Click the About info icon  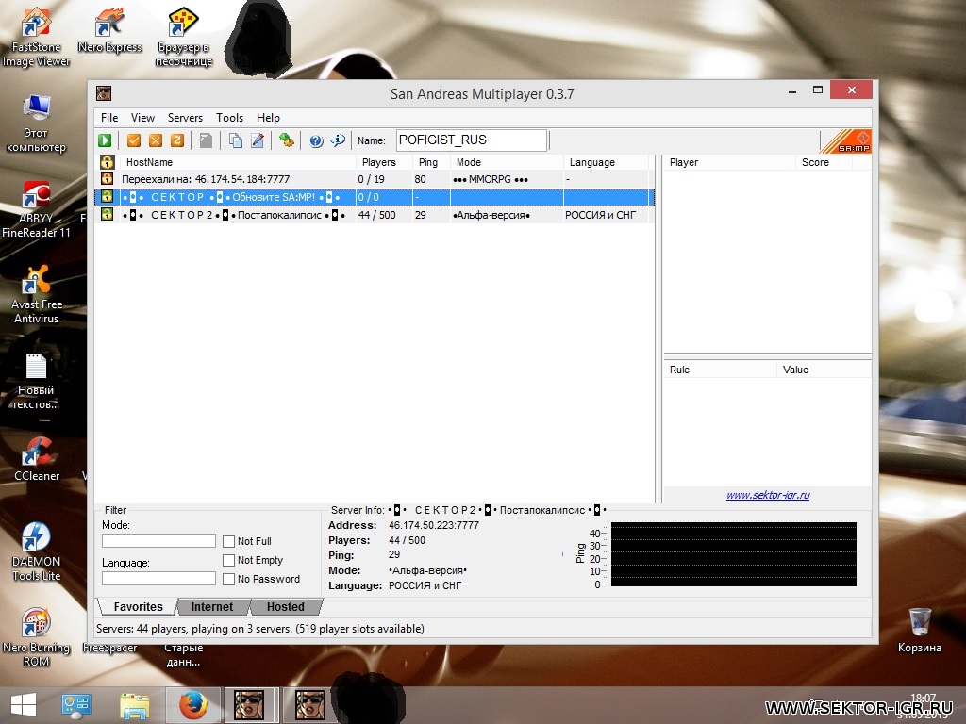point(337,140)
